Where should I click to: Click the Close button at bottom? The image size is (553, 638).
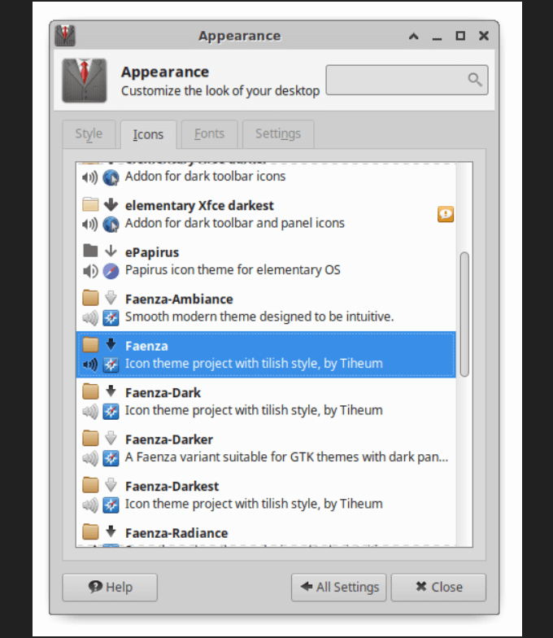(438, 588)
